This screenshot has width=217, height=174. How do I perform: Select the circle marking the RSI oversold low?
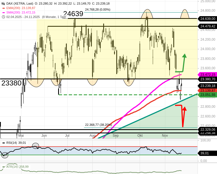click(5, 155)
